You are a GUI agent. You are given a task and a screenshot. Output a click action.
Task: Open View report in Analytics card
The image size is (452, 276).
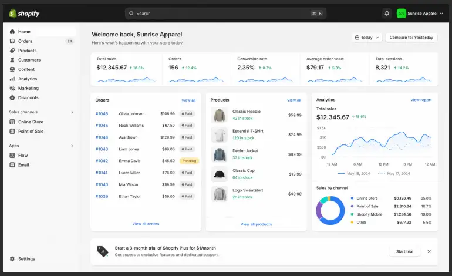(421, 100)
